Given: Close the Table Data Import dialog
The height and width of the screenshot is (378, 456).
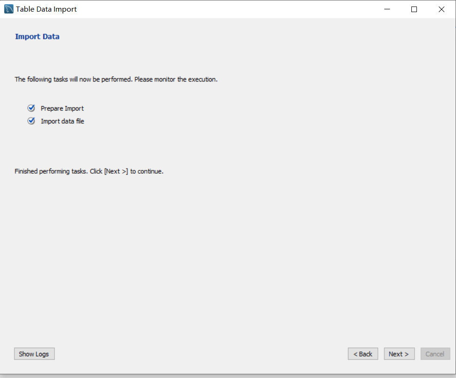Looking at the screenshot, I should [442, 9].
